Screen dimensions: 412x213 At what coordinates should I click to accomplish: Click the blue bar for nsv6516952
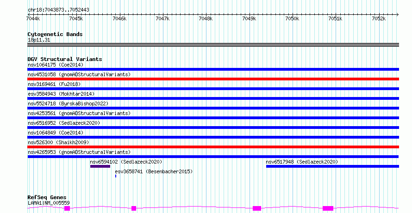tap(213, 128)
